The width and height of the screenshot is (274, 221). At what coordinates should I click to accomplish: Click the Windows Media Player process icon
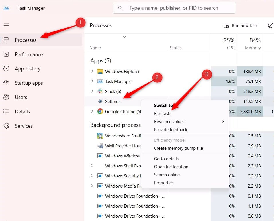pos(100,186)
